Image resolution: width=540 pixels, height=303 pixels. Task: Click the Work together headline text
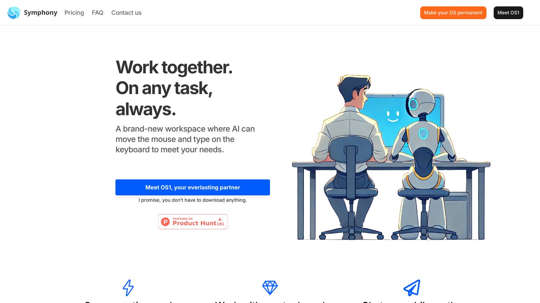[174, 67]
